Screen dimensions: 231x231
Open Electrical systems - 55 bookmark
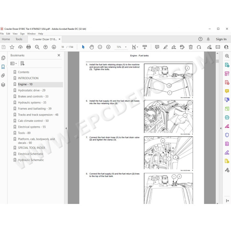[x=32, y=127]
